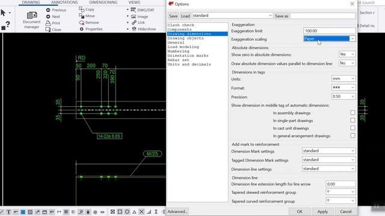
Task: Close the drawing via ribbon Close
Action: 54,29
